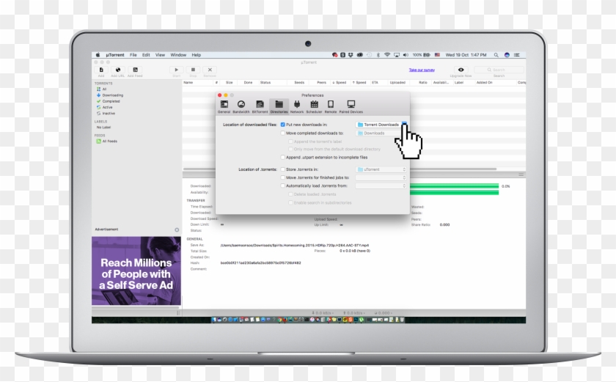
Task: Open the Paired Devices monitor tab
Action: pyautogui.click(x=351, y=106)
